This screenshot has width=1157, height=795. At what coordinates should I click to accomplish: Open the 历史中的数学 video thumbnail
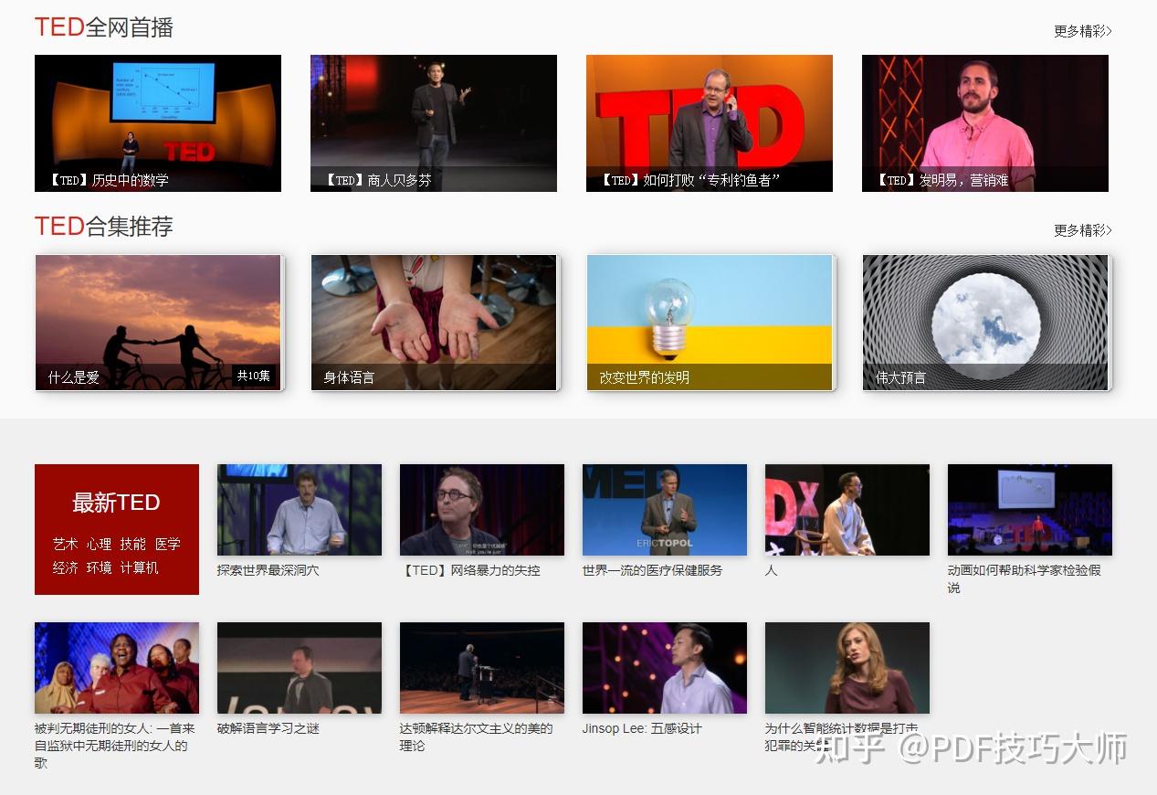(x=158, y=123)
